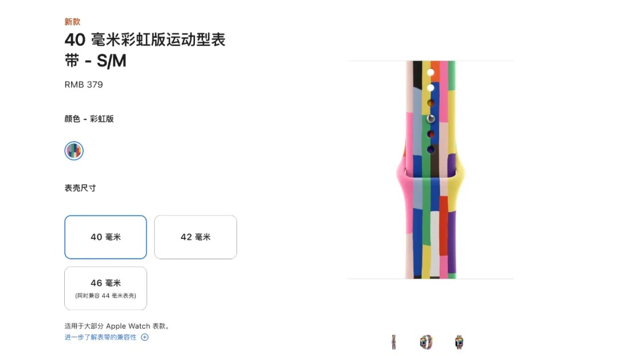Click the orange 新款 label
This screenshot has width=619, height=356.
72,22
